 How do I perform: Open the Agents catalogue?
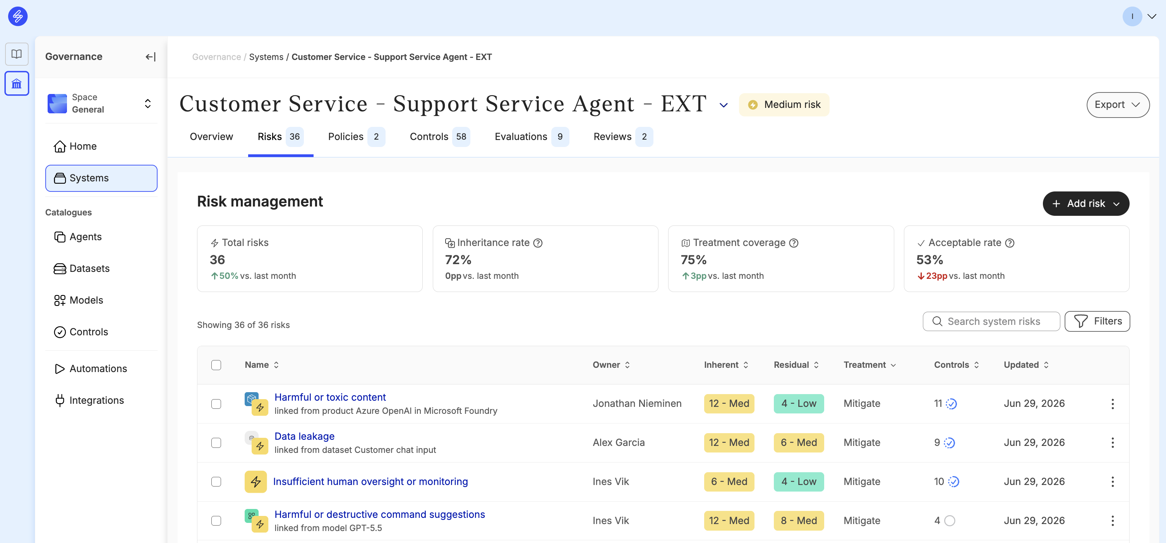(101, 236)
